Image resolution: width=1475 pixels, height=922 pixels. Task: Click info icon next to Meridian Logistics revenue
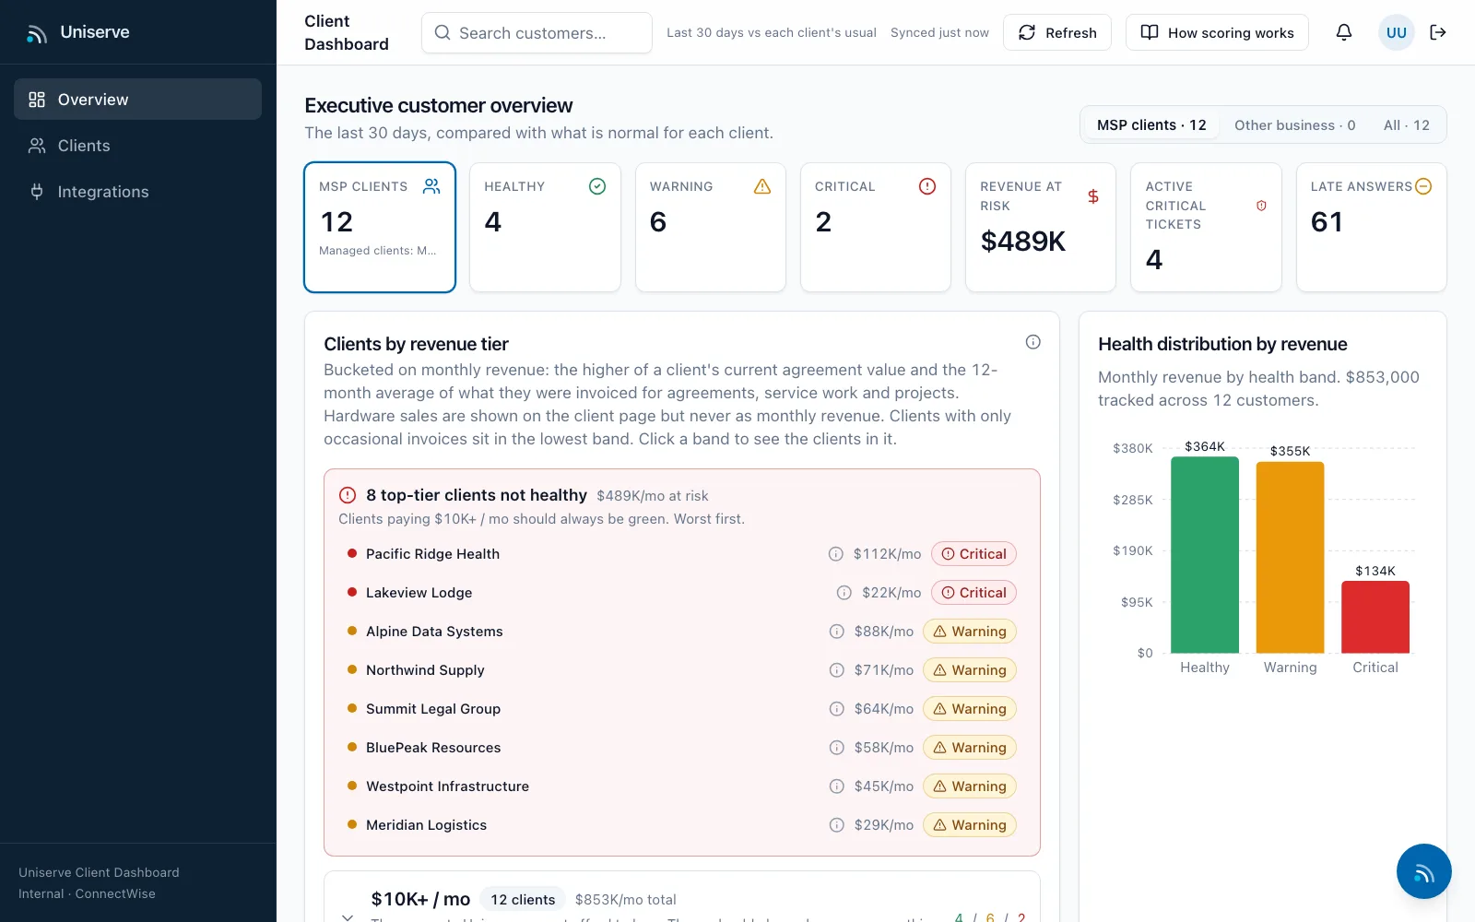tap(837, 825)
